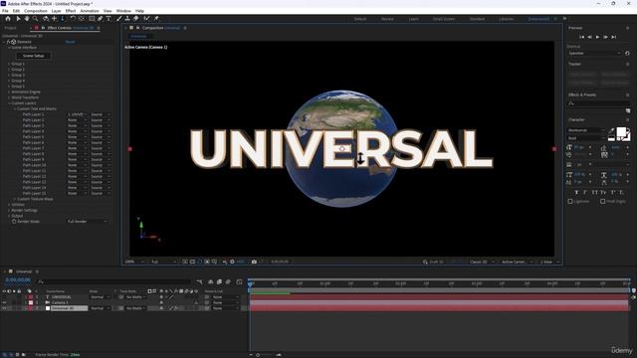Open the font family dropdown
637x358 pixels.
[x=586, y=130]
